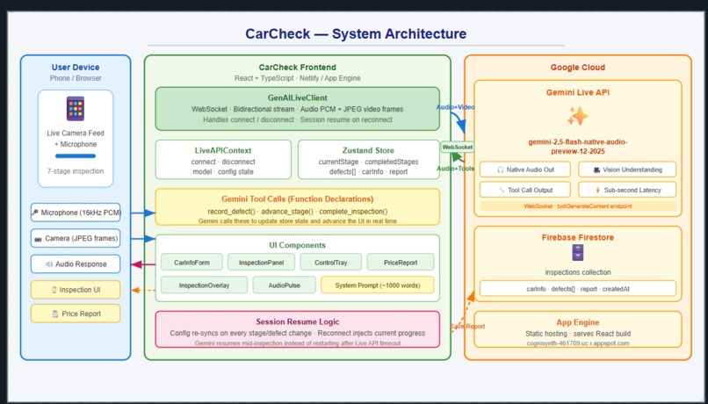Image resolution: width=708 pixels, height=404 pixels.
Task: Click the inspections collection text
Action: point(577,272)
